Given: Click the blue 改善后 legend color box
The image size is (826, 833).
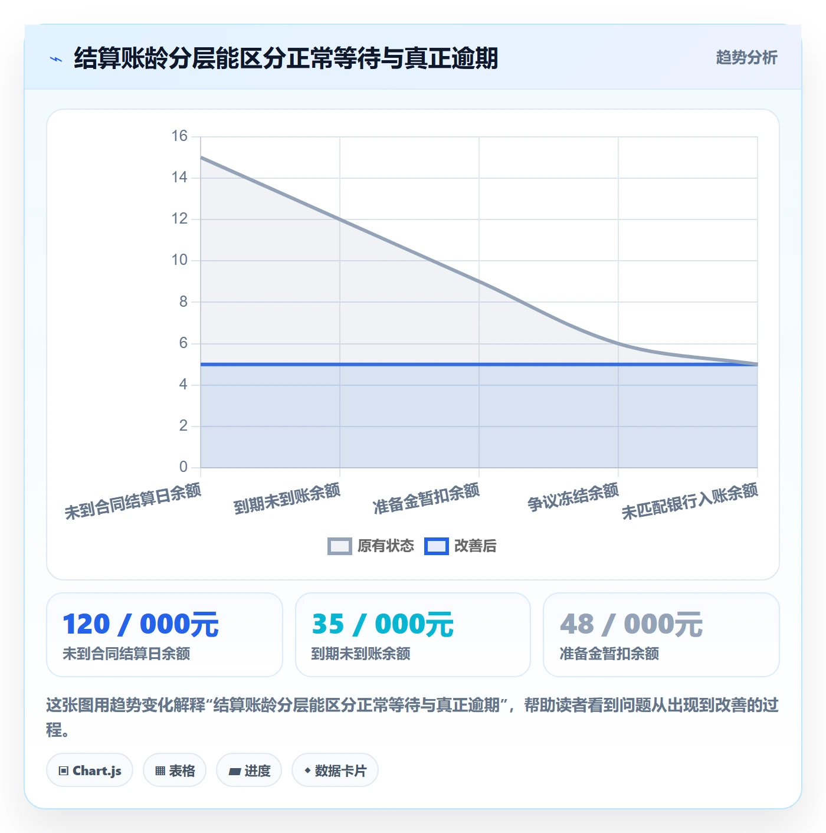Looking at the screenshot, I should (x=437, y=546).
